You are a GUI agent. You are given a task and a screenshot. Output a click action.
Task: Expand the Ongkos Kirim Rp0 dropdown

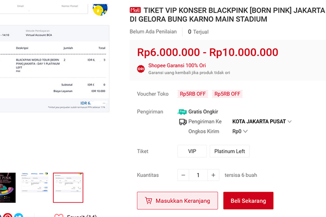click(246, 131)
